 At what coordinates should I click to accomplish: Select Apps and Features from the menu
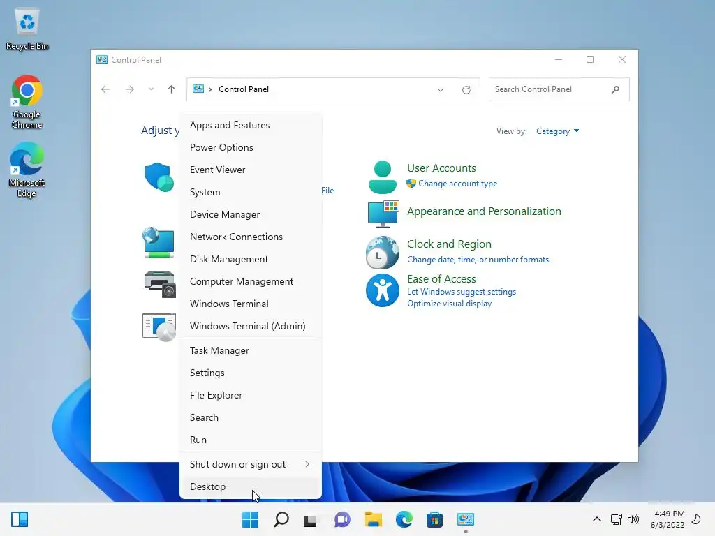(251, 126)
